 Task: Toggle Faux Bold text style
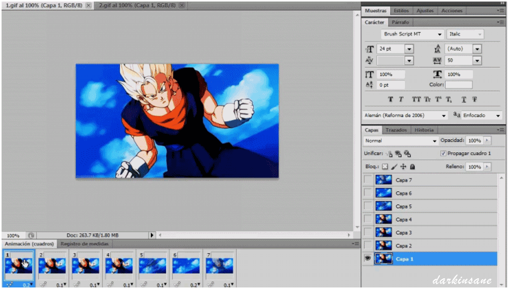pos(391,99)
